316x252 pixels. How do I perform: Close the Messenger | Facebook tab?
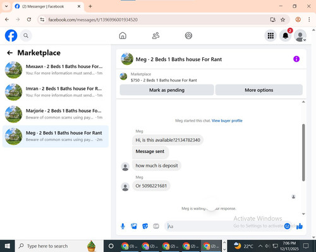(79, 6)
